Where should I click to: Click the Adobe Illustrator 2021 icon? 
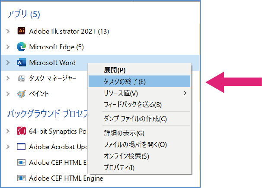pyautogui.click(x=21, y=31)
